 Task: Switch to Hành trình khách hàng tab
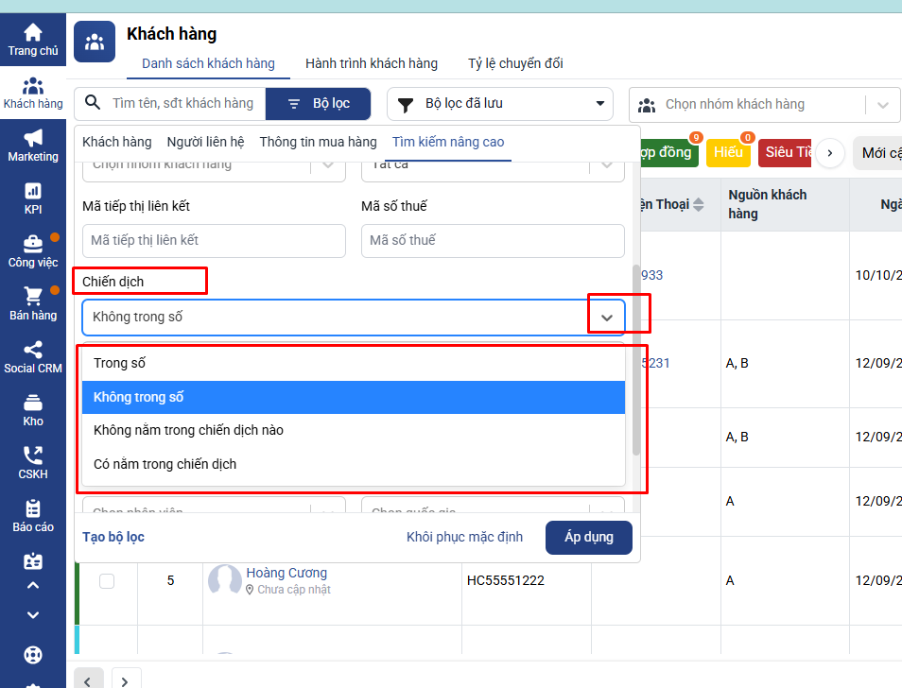point(371,63)
